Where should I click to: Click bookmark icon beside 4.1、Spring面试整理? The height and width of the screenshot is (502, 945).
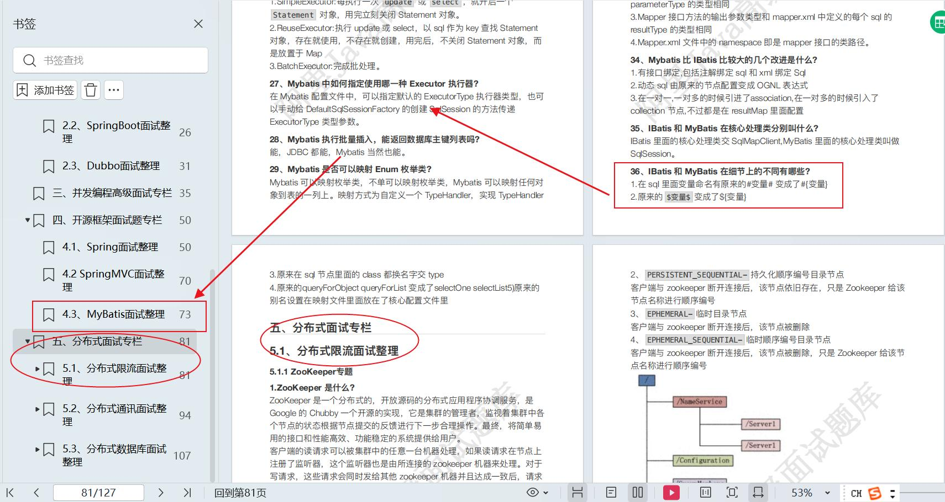coord(49,247)
